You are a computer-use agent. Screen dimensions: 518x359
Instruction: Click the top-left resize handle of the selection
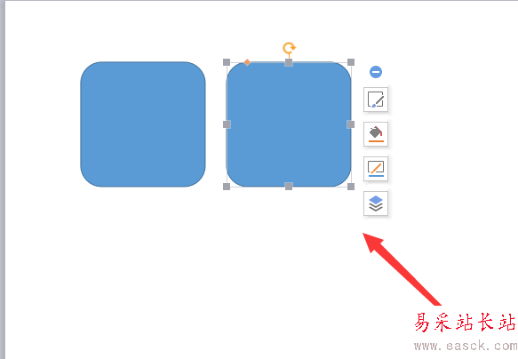click(227, 62)
